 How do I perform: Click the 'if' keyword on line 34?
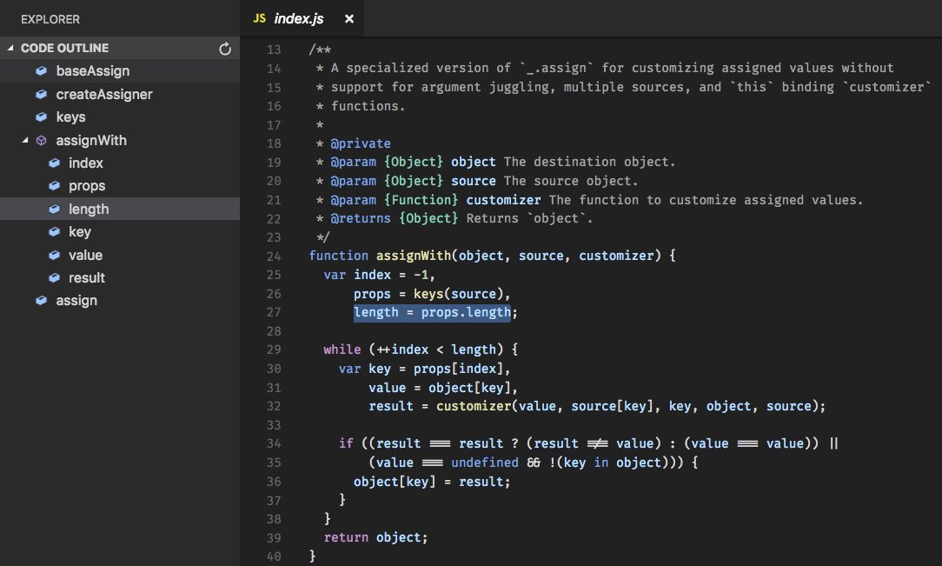346,443
